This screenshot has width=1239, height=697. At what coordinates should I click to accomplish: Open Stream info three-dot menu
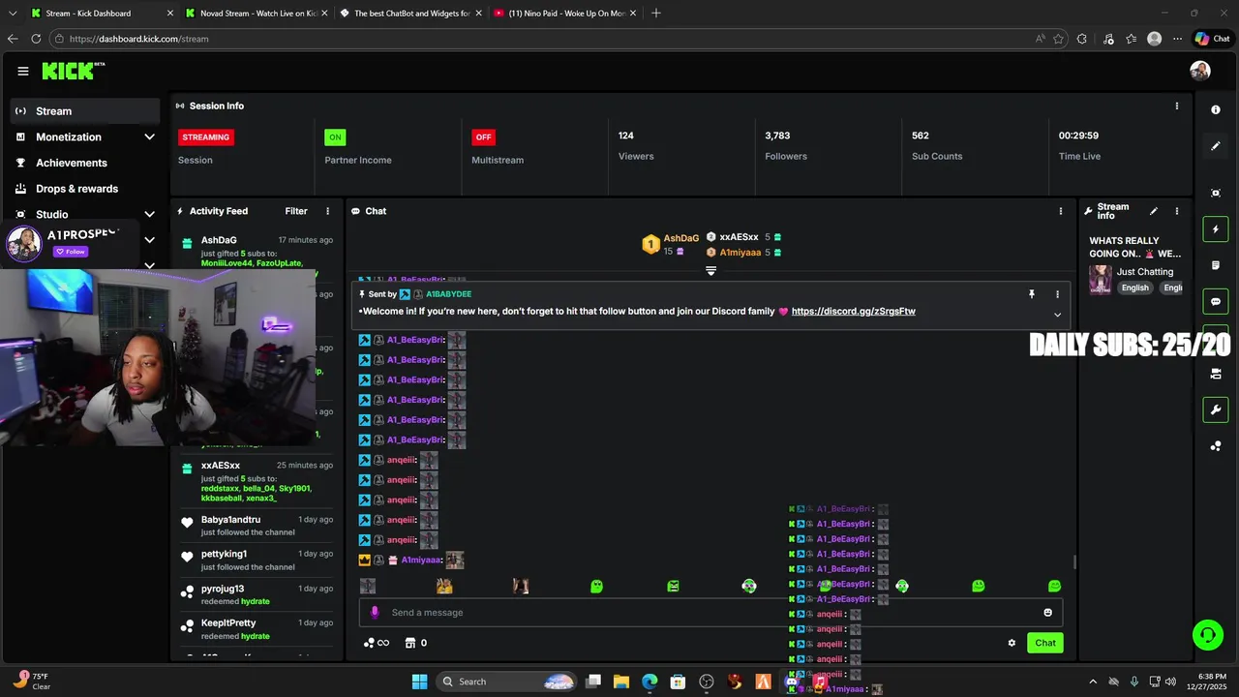[1177, 211]
